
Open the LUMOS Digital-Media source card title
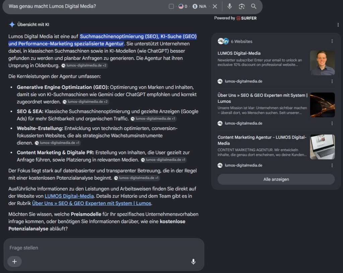pos(239,53)
